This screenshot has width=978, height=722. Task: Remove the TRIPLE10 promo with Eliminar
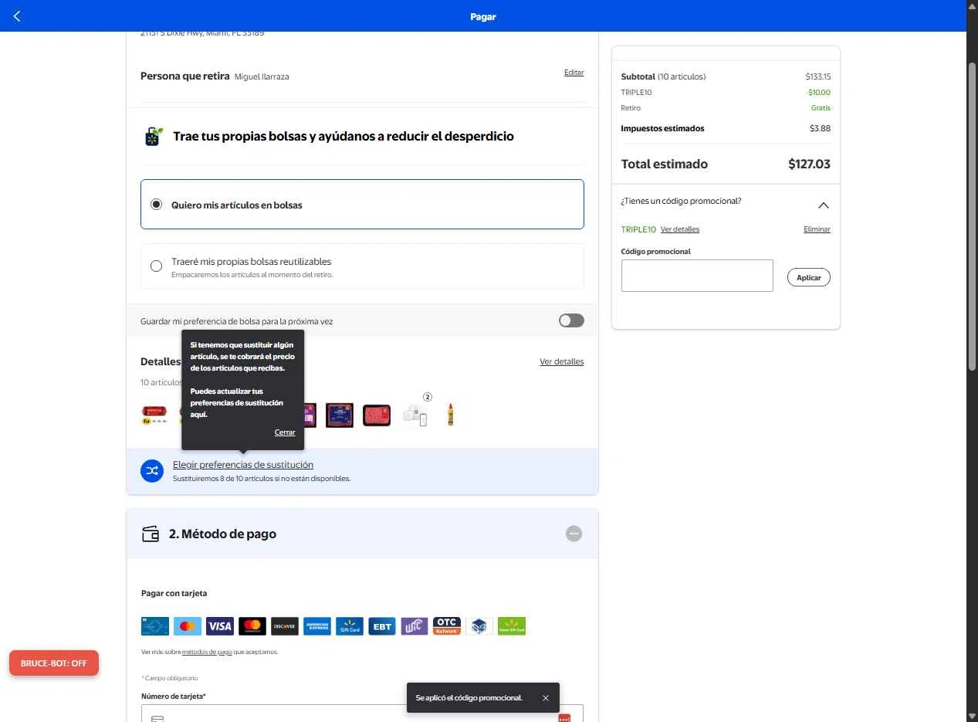click(x=817, y=229)
